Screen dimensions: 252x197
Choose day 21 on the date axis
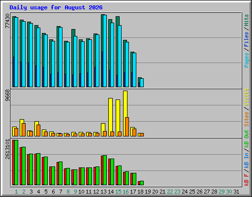(162, 192)
